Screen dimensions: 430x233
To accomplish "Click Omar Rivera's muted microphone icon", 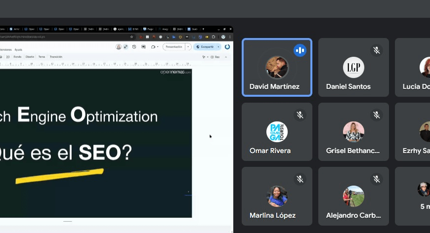I will pyautogui.click(x=300, y=115).
